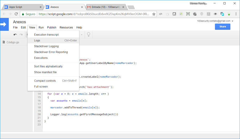Open the Publish menu
The image size is (240, 139).
51,27
